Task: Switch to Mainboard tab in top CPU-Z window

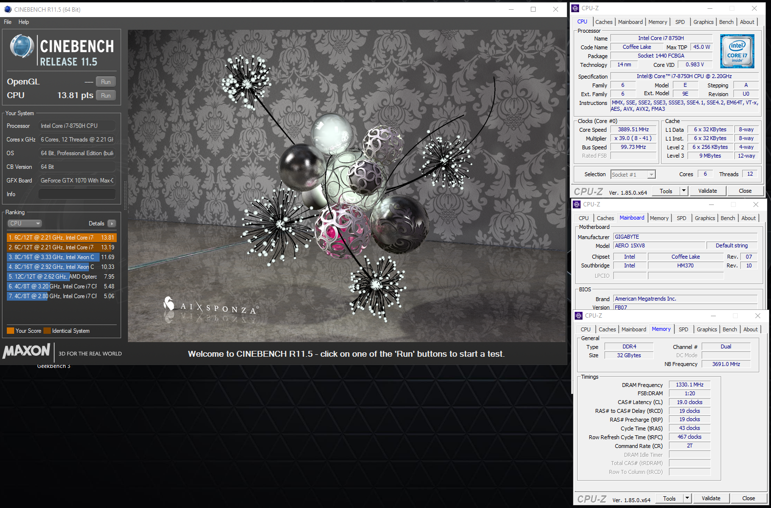Action: click(x=630, y=22)
